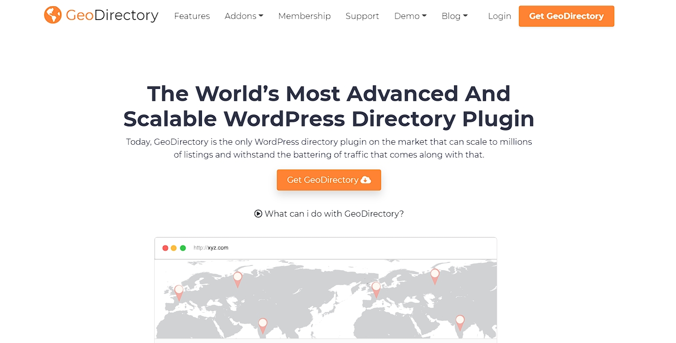The height and width of the screenshot is (343, 676).
Task: Open 'What can i do with GeoDirectory?' video link
Action: click(x=329, y=214)
